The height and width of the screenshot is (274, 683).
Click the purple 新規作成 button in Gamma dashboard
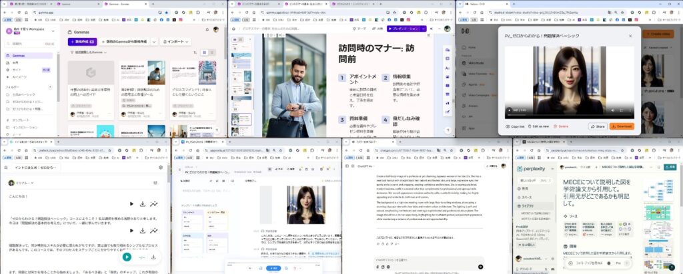point(82,42)
